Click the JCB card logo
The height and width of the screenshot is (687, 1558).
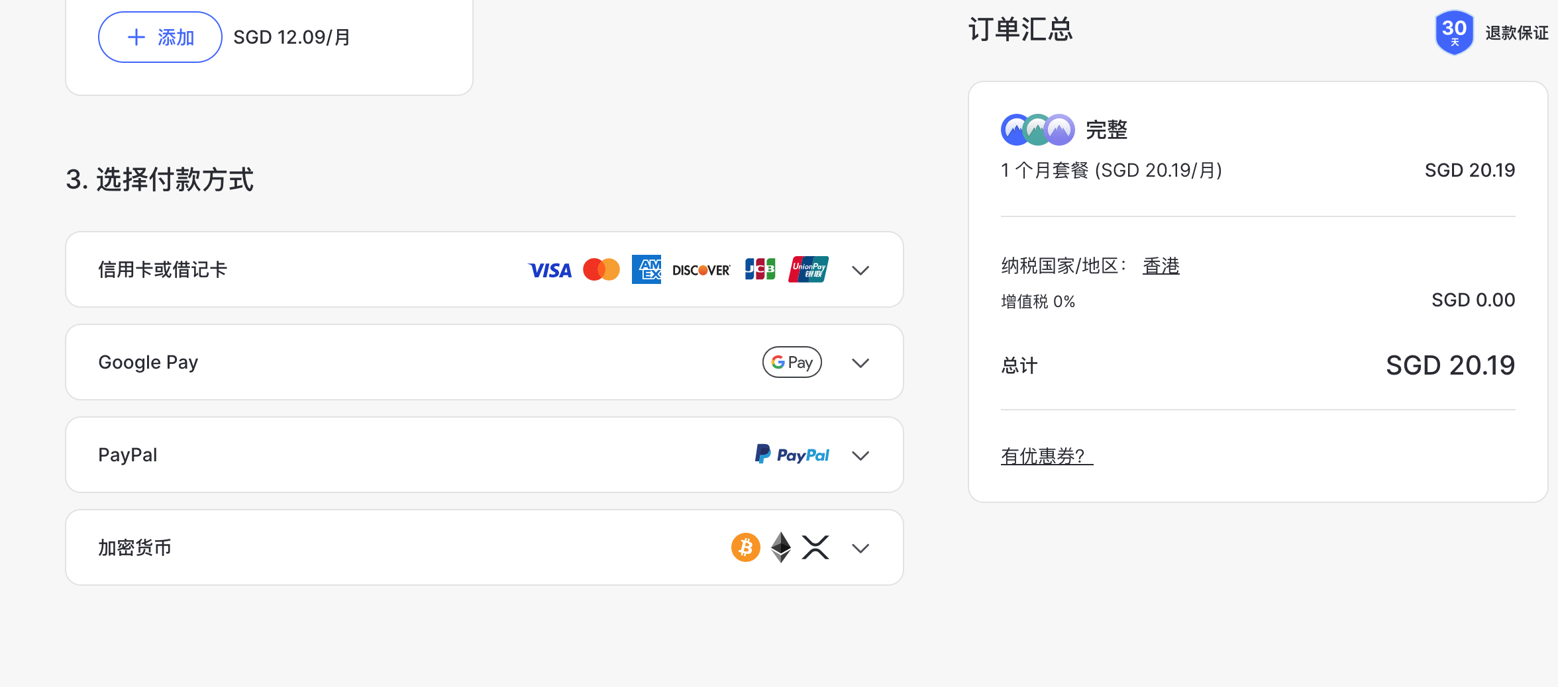[x=760, y=269]
